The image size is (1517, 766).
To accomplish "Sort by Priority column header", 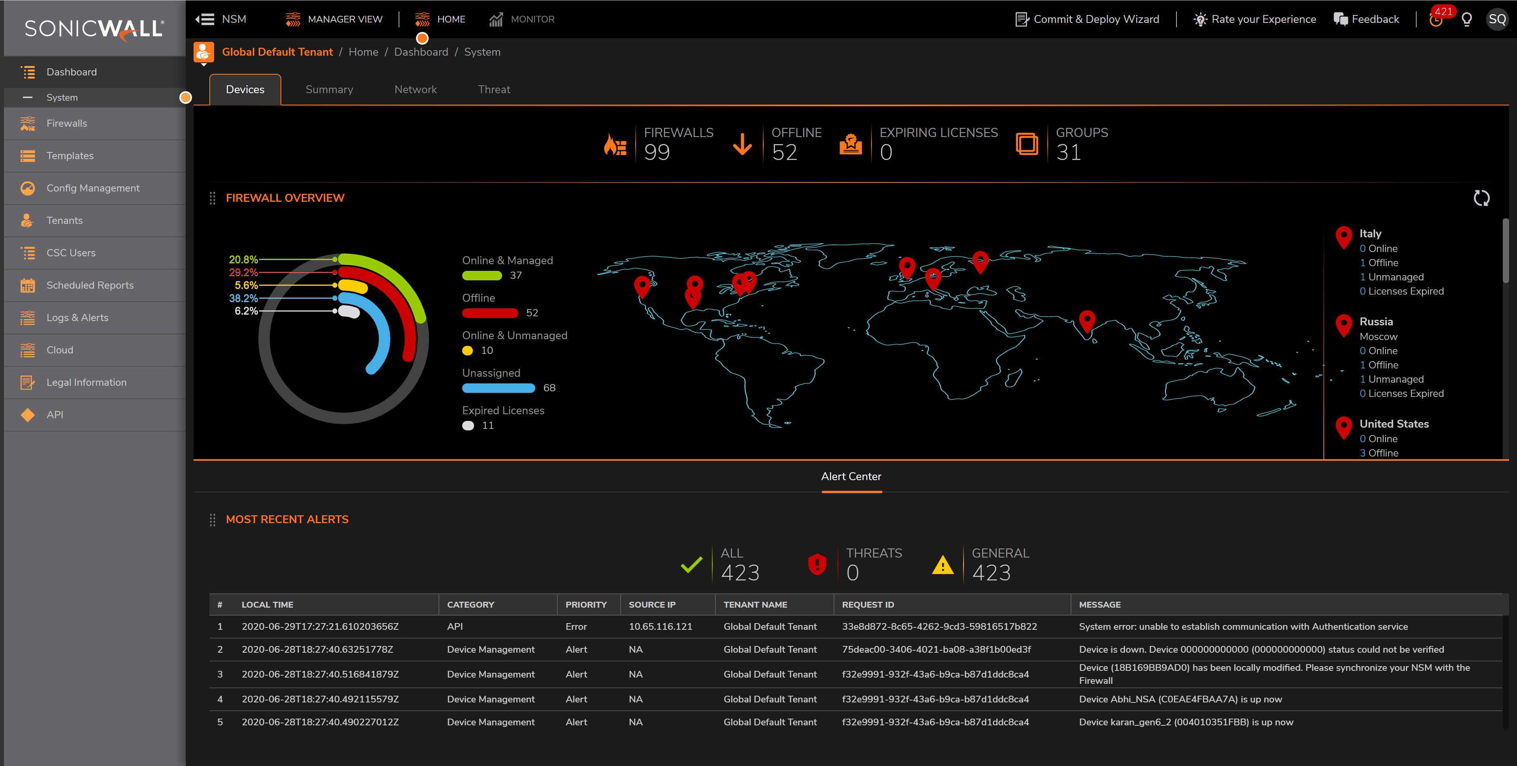I will 586,605.
